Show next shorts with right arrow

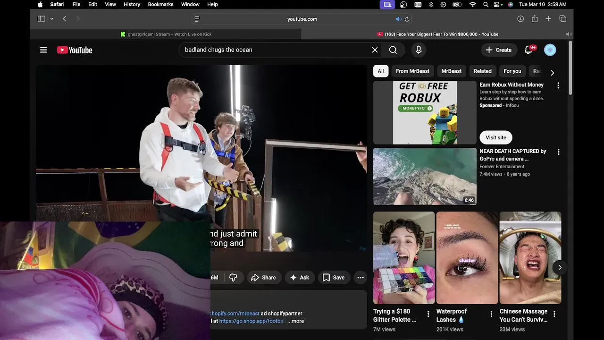click(x=560, y=267)
